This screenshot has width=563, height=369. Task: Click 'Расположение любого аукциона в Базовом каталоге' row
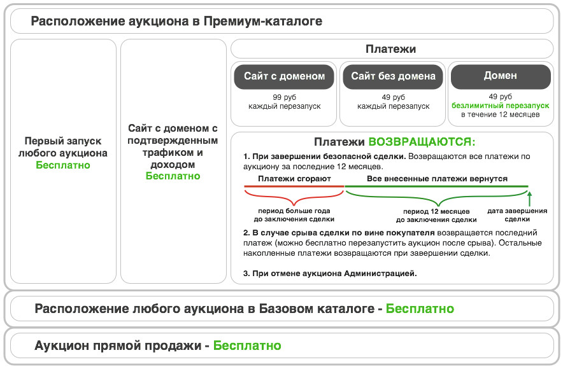tap(282, 309)
